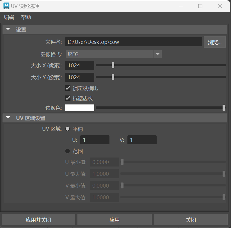Open the 图像格式 JPEG dropdown
Viewport: 231px width, 228px height.
click(x=113, y=54)
